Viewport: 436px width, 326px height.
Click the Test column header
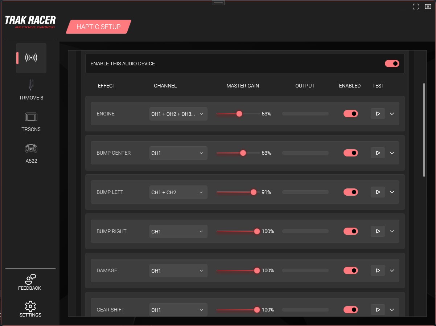point(378,86)
